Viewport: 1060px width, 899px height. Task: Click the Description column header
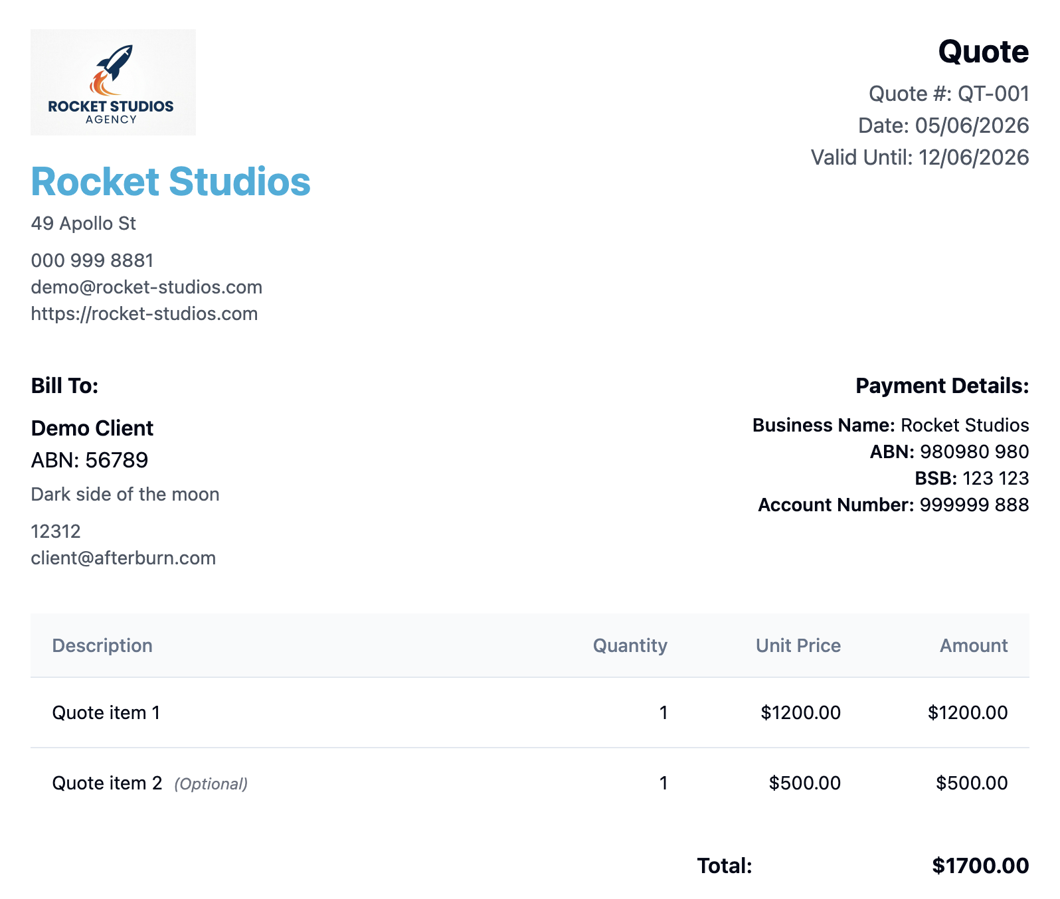point(102,645)
